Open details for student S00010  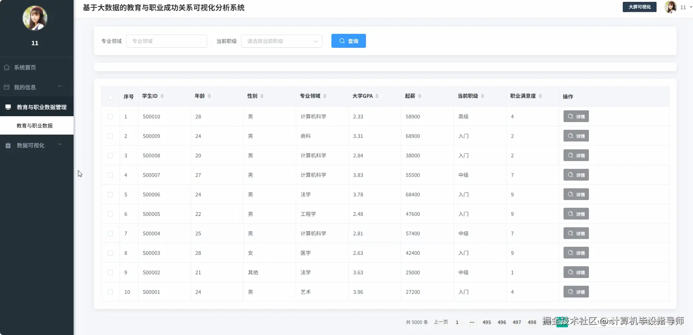tap(576, 117)
